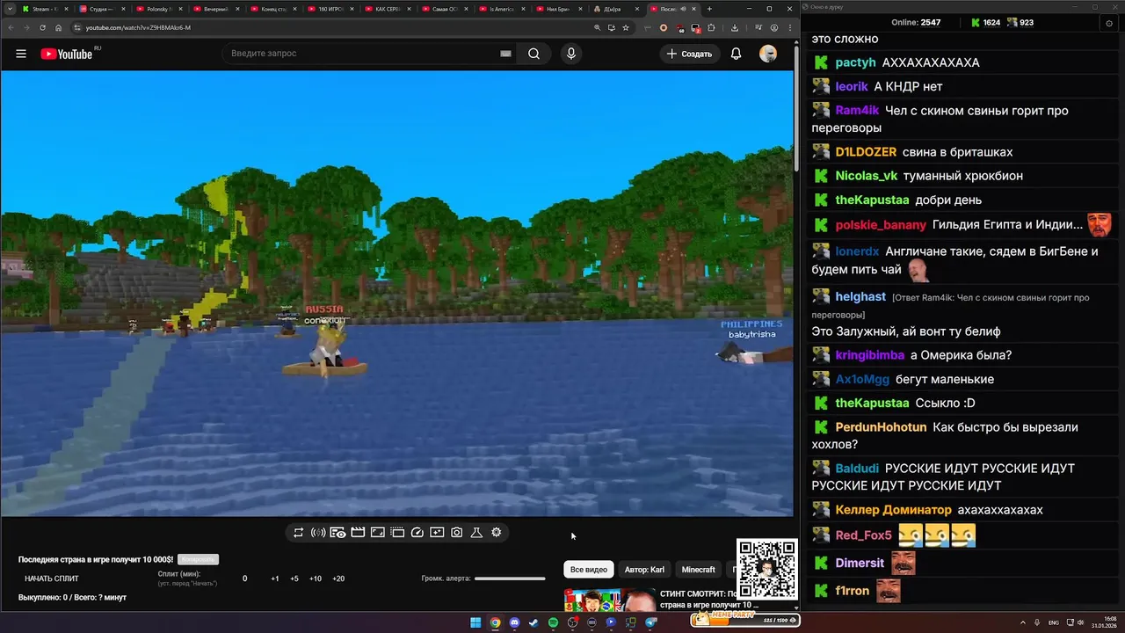Click inside the Minecraft video player
Viewport: 1125px width, 633px height.
click(396, 293)
